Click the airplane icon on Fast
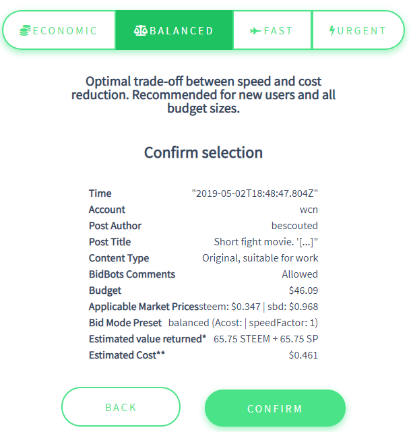The image size is (411, 432). pyautogui.click(x=255, y=31)
